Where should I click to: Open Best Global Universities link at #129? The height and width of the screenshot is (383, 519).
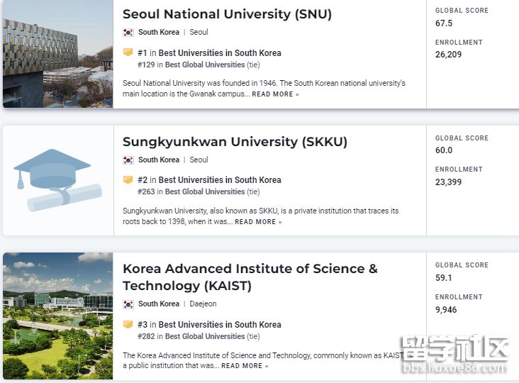tap(205, 65)
